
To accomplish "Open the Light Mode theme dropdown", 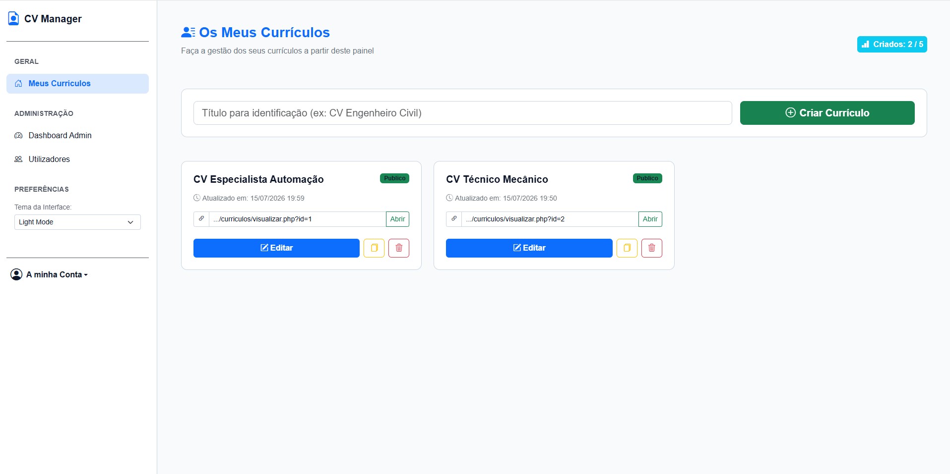I will coord(77,222).
